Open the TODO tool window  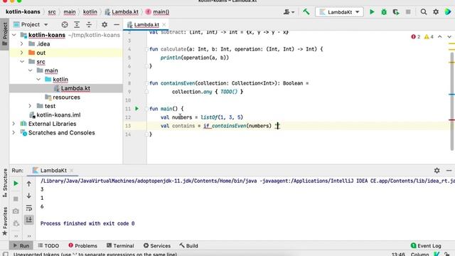pyautogui.click(x=48, y=245)
